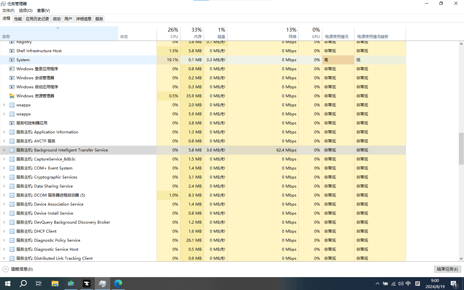
Task: Expand 服务主机: Background Intelligent Transfer Service
Action: (4, 150)
